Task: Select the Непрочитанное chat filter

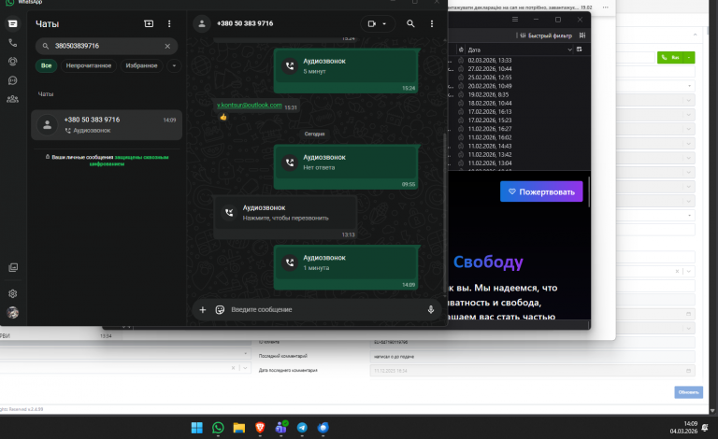Action: tap(89, 65)
